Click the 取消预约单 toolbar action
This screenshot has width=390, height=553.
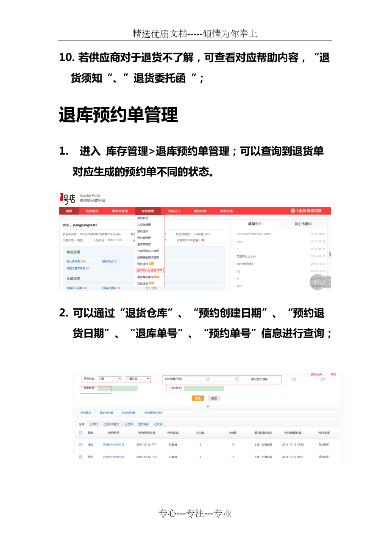pos(128,413)
